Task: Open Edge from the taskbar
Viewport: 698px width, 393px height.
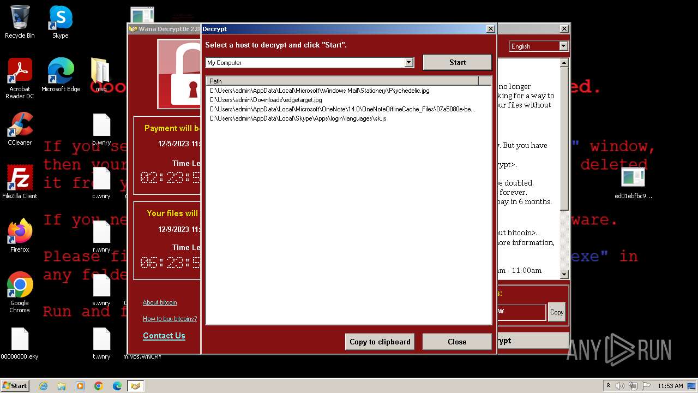Action: 117,386
